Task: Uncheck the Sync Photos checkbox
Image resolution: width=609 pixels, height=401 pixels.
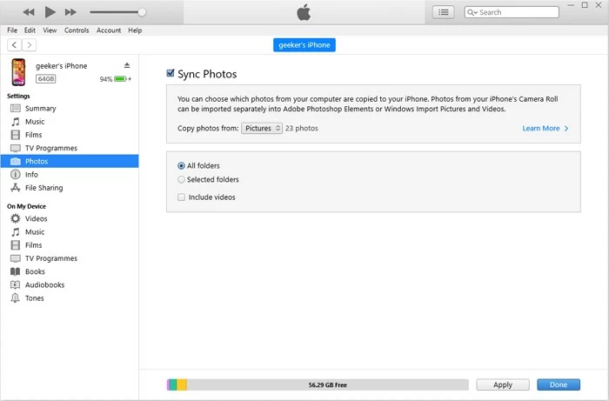Action: point(171,75)
